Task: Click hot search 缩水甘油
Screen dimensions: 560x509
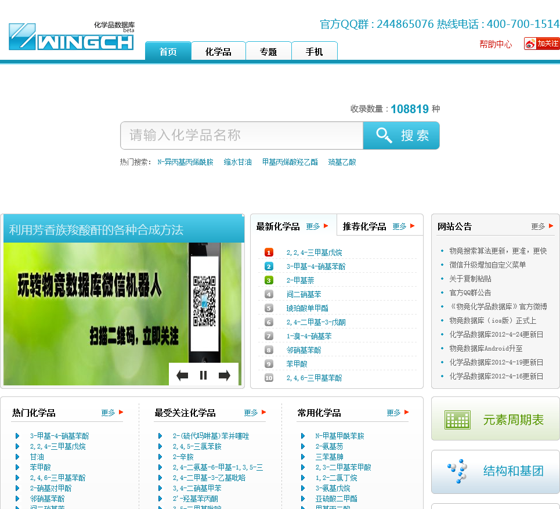Action: 237,162
